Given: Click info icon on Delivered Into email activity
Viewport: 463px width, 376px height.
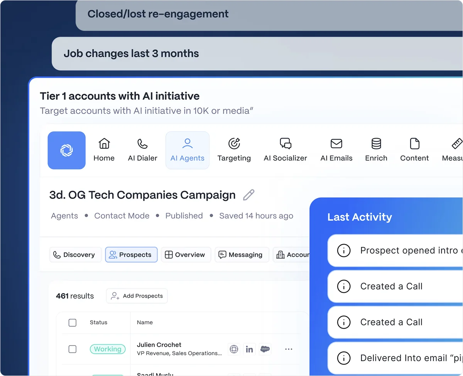Looking at the screenshot, I should 343,358.
